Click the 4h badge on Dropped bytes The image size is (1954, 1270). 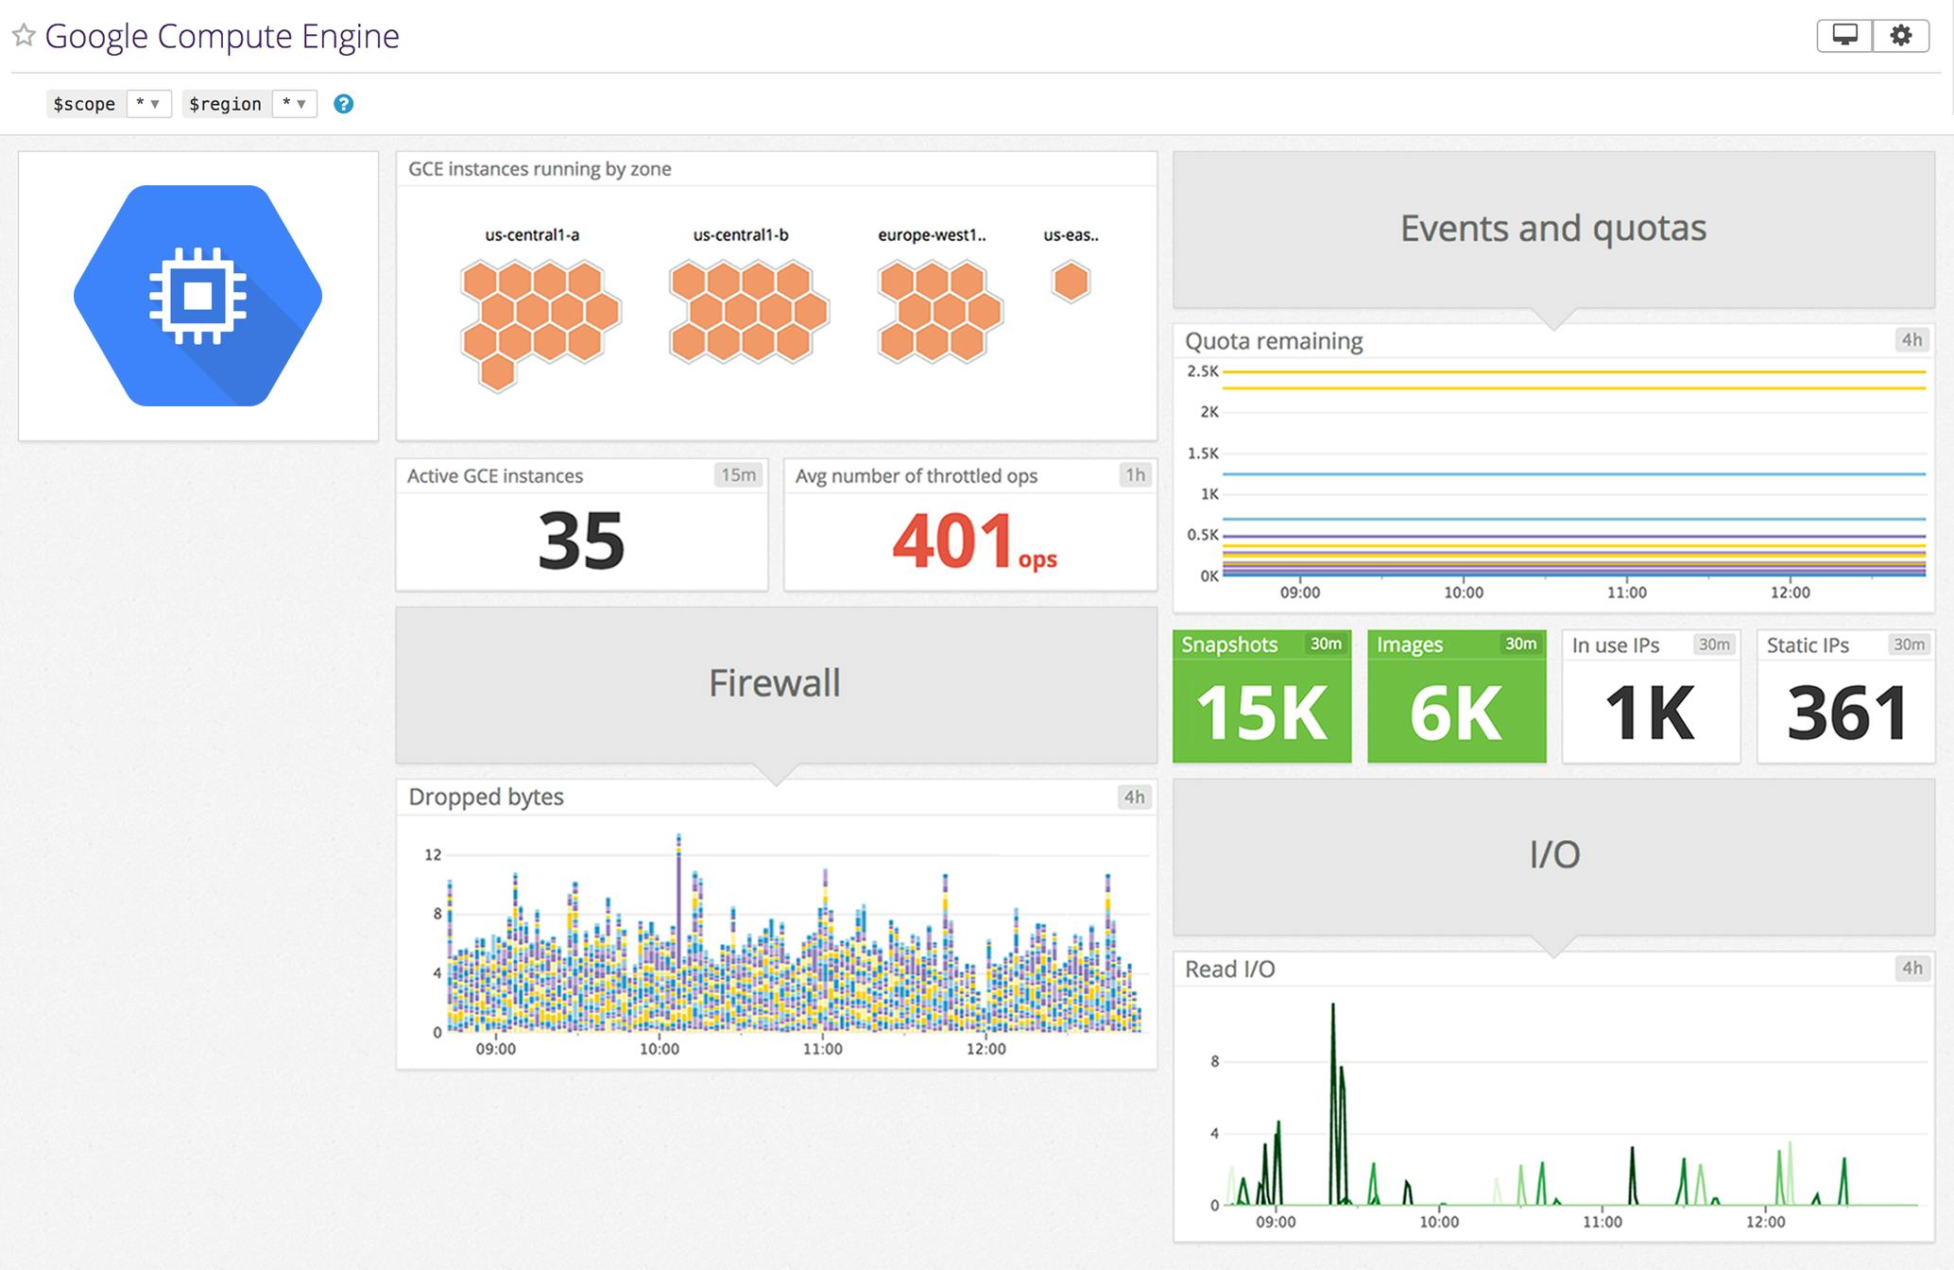1134,797
